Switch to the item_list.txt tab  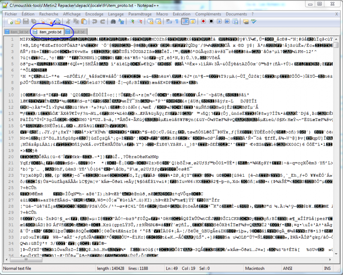tap(17, 32)
